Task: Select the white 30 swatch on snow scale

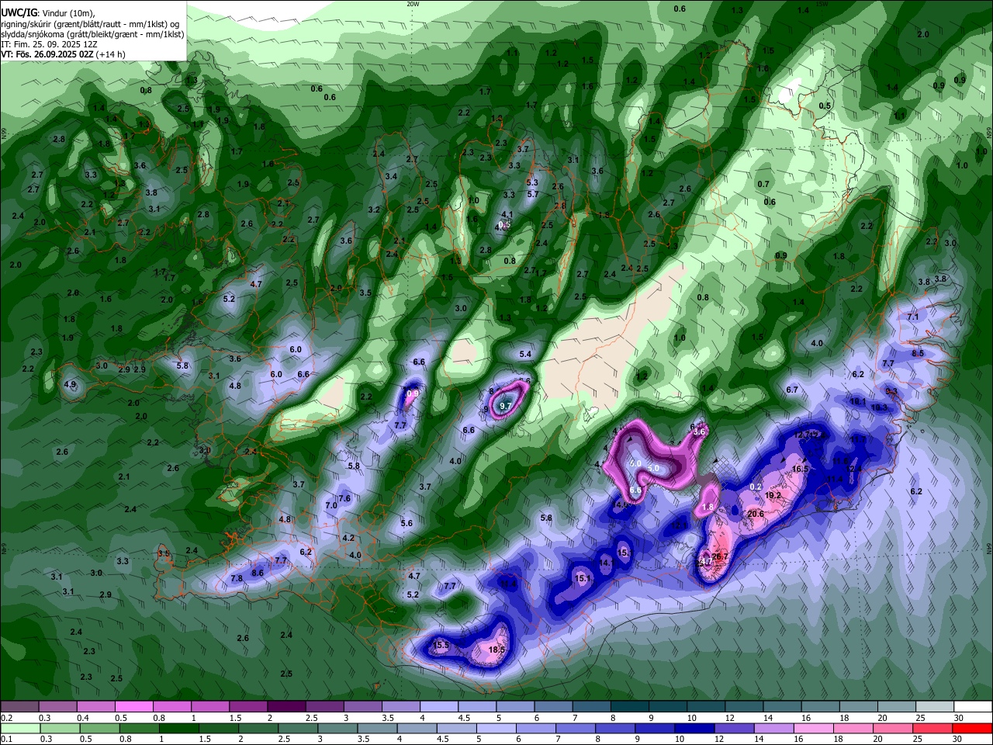Action: pos(974,706)
